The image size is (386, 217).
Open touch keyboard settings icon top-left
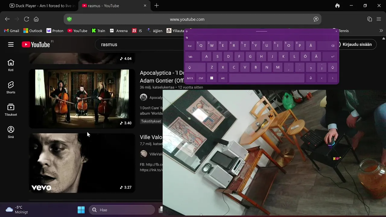coord(187,31)
